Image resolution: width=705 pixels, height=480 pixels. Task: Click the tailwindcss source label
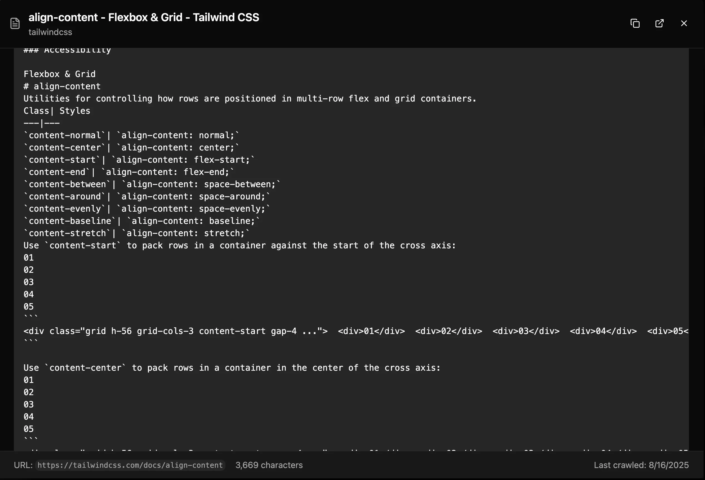point(50,32)
